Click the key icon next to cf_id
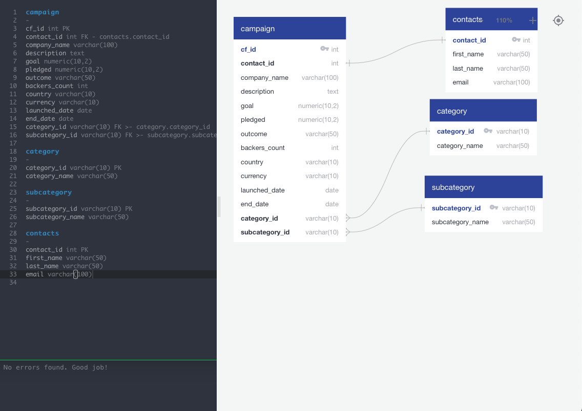The width and height of the screenshot is (582, 411). tap(325, 49)
